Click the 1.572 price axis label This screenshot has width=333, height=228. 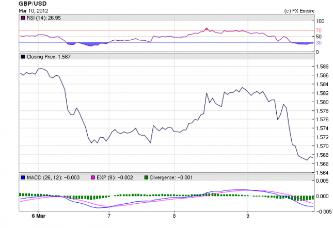(x=322, y=137)
